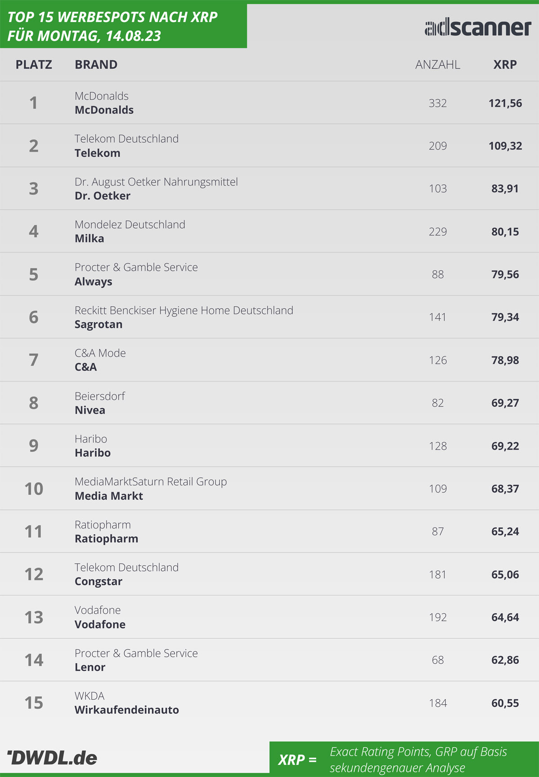Viewport: 539px width, 777px height.
Task: Click the Haribo brand name
Action: 93,453
